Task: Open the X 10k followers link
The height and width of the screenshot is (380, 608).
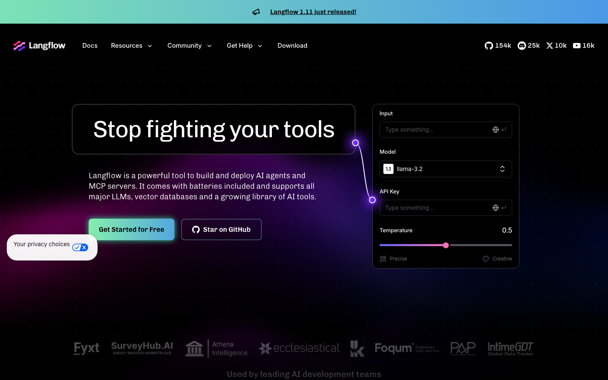Action: 556,46
